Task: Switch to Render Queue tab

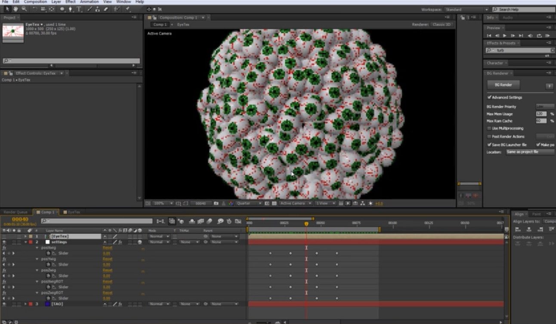Action: pos(15,212)
